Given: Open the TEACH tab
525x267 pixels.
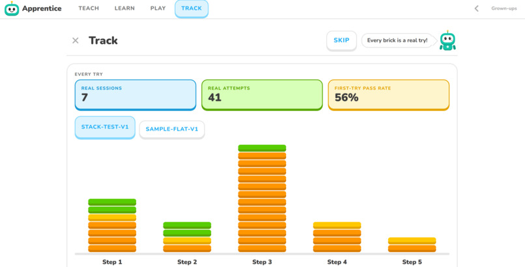Looking at the screenshot, I should [x=89, y=8].
